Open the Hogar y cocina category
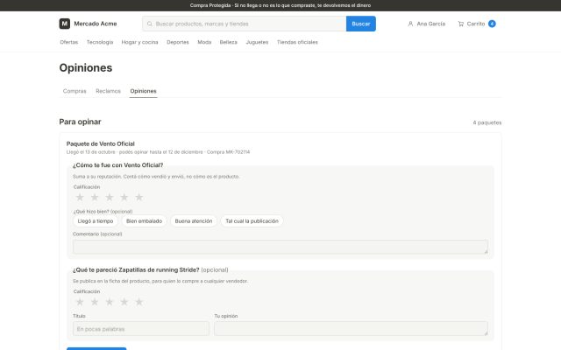561x350 pixels. [140, 42]
